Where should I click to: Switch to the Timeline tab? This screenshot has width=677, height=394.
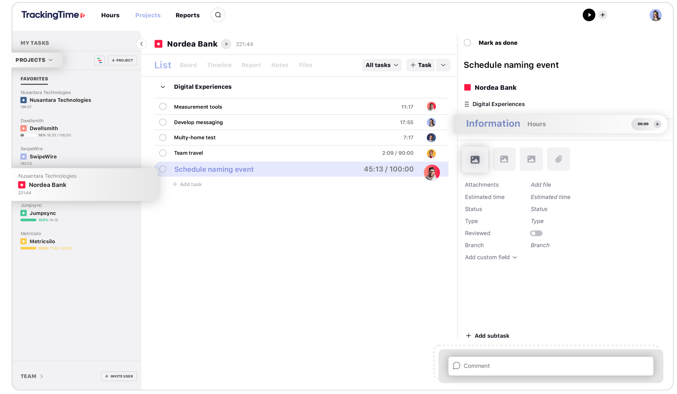219,65
